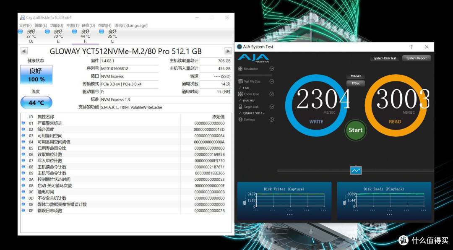Select attribute row 05 已用寿命百分比
This screenshot has height=250, width=453.
(x=124, y=148)
